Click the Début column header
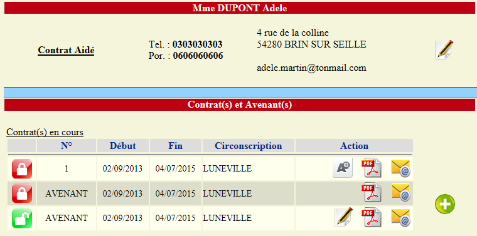 (x=123, y=146)
